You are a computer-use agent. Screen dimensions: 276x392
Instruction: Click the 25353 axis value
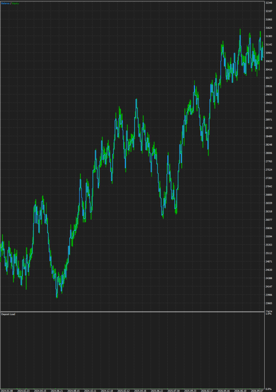click(x=269, y=245)
